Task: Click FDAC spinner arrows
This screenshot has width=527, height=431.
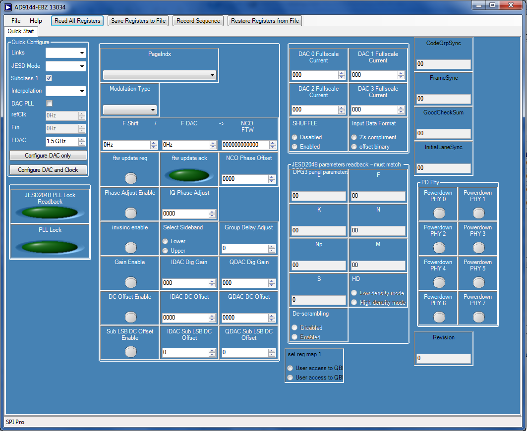Action: pos(82,141)
